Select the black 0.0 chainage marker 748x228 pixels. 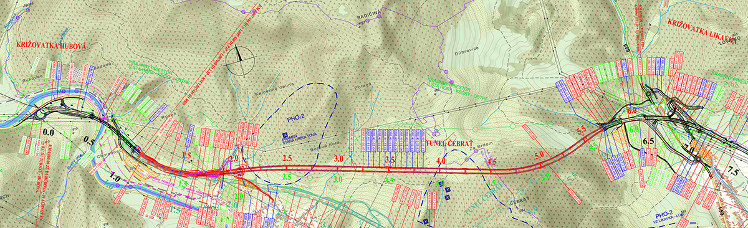[x=49, y=133]
